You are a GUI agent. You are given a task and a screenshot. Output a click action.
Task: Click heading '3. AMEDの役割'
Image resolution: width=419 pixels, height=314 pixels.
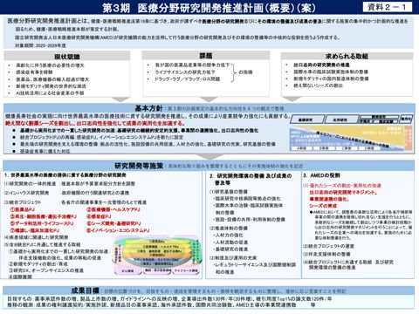click(x=321, y=175)
